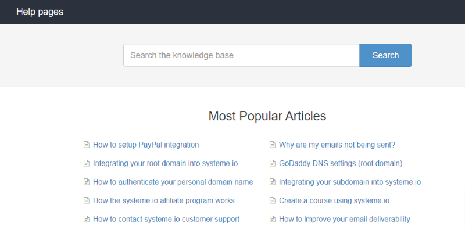This screenshot has height=237, width=465.
Task: Click document icon beside GoDaddy DNS settings
Action: pos(272,163)
